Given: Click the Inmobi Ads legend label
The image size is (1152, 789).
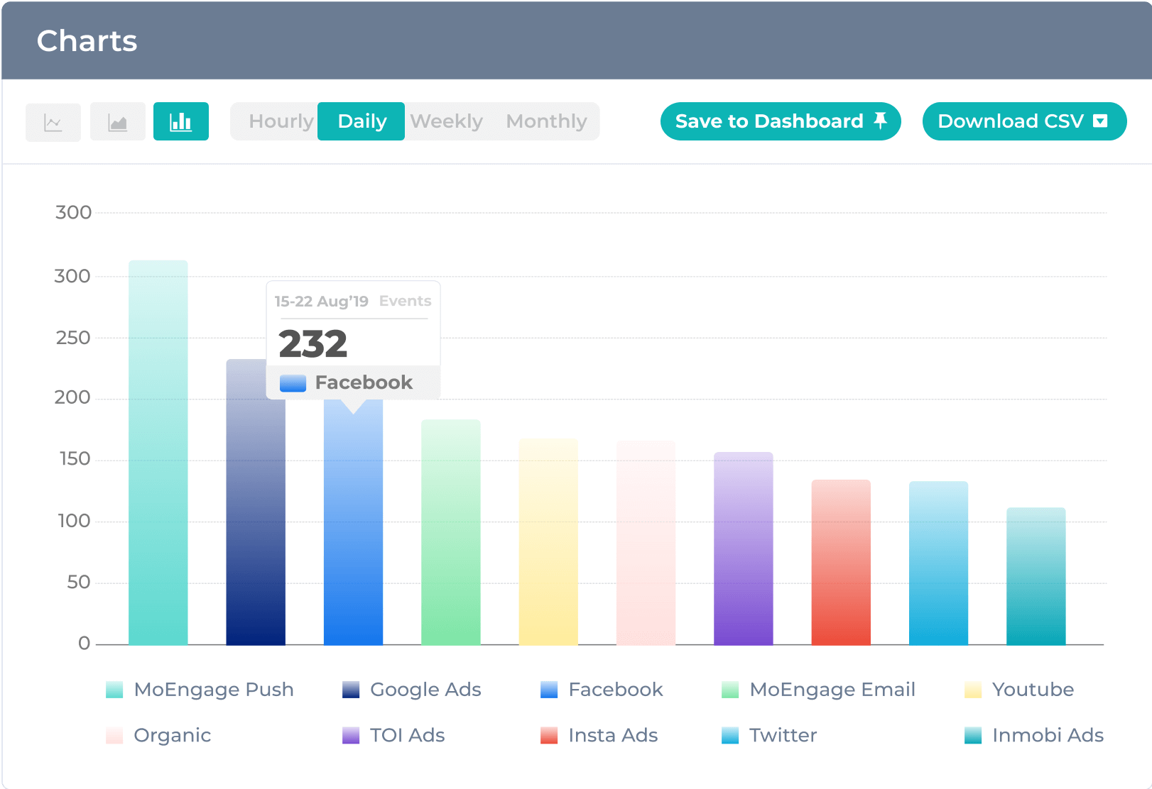Looking at the screenshot, I should pyautogui.click(x=1048, y=735).
